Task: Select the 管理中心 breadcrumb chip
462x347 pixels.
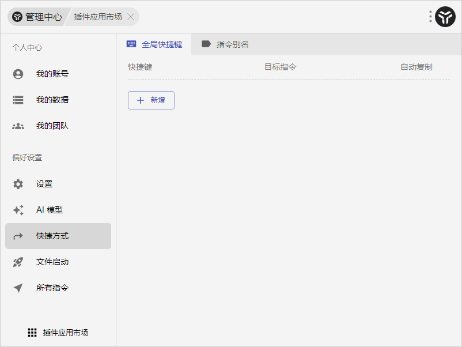Action: tap(37, 17)
